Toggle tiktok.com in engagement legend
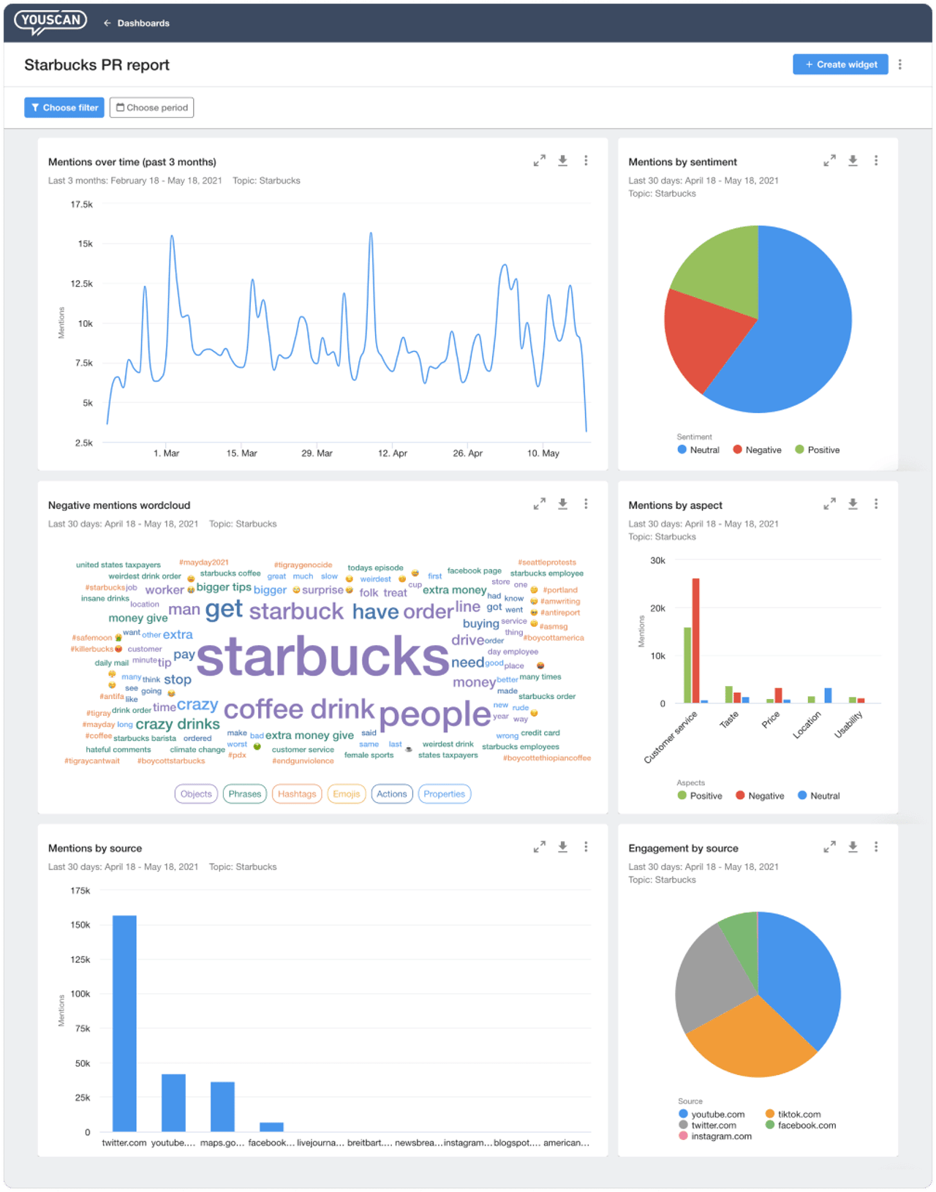This screenshot has height=1192, width=936. point(793,1114)
